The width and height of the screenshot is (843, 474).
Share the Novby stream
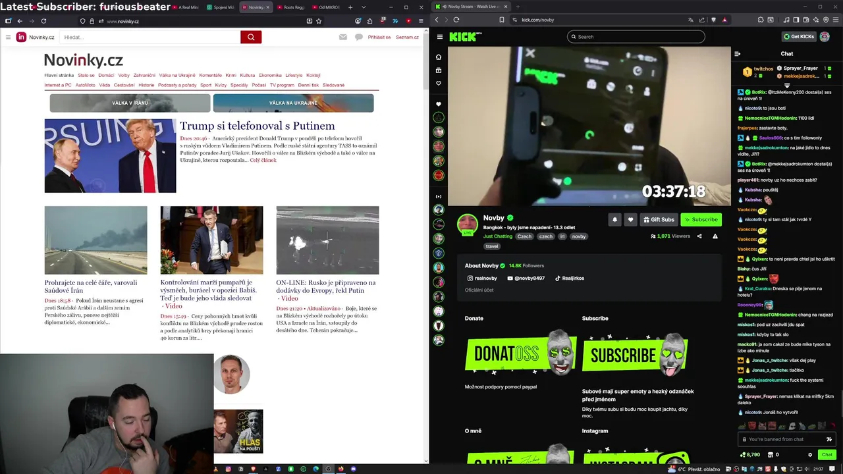(x=699, y=236)
